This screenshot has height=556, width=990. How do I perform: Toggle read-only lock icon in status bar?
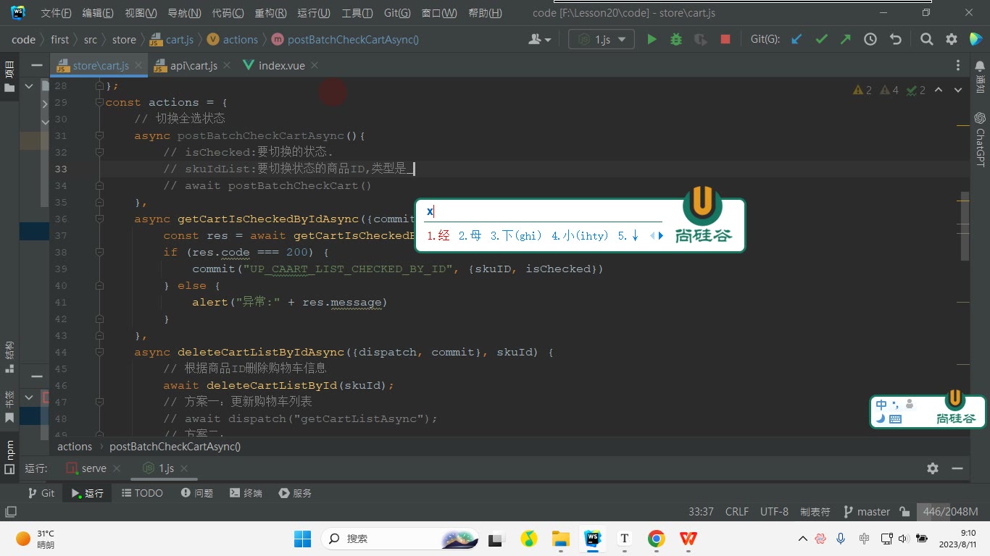pos(904,512)
